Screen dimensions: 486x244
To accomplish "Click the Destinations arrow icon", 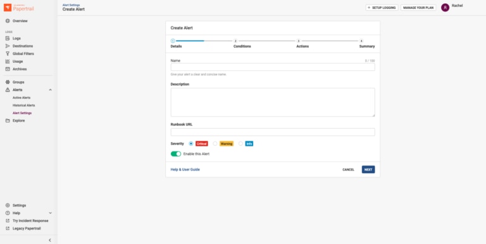I will click(x=8, y=46).
